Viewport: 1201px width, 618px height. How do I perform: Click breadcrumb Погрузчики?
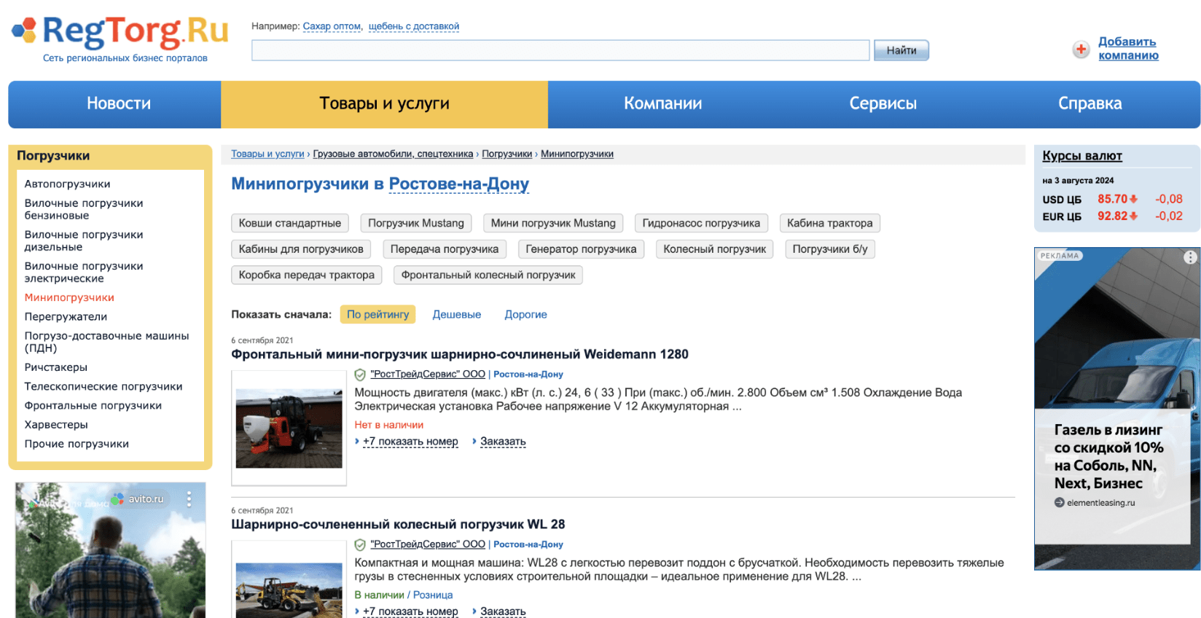[x=506, y=154]
